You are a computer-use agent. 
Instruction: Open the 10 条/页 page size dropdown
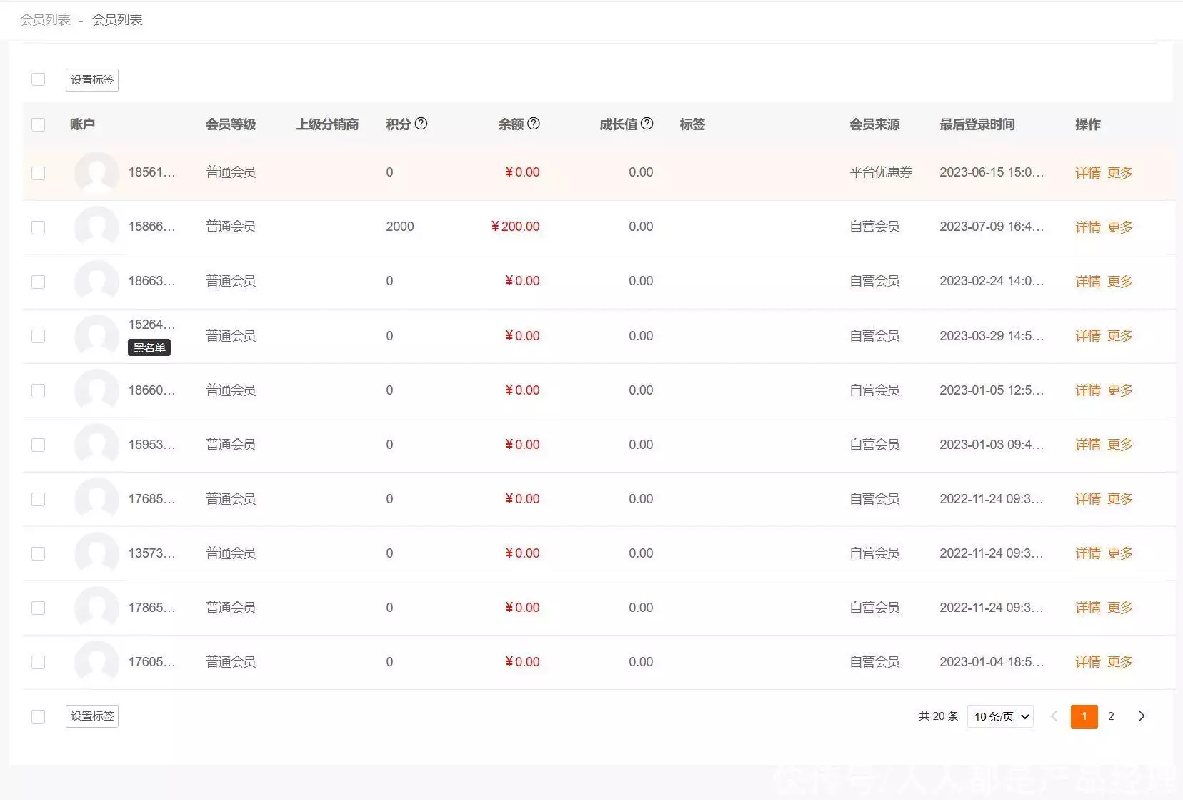1000,716
